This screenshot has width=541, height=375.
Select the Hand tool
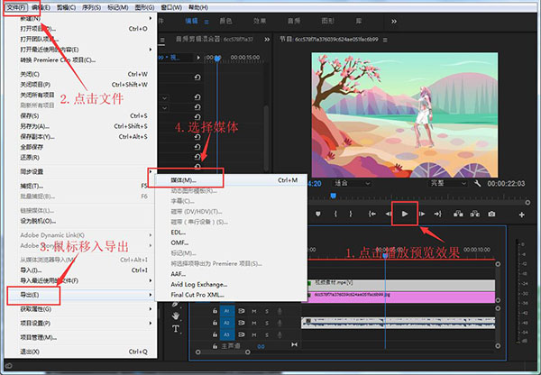click(176, 316)
